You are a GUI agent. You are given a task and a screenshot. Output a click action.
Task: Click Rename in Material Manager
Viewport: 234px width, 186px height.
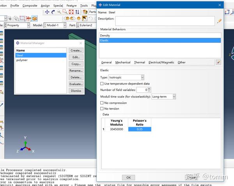tap(76, 71)
